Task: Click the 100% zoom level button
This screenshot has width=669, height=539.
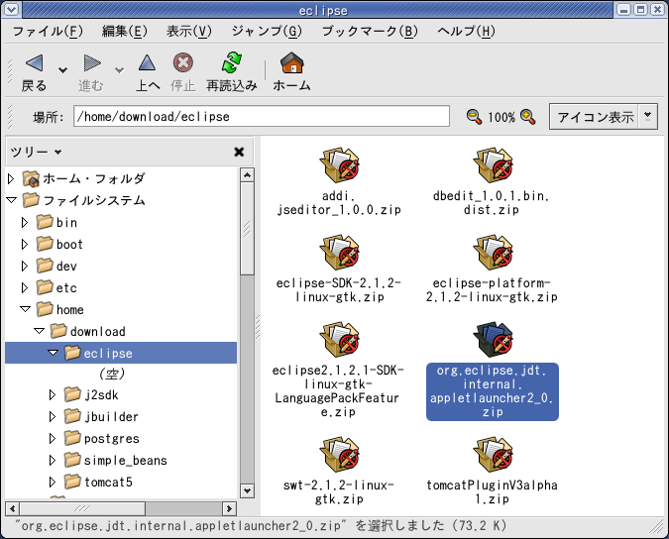Action: (502, 117)
